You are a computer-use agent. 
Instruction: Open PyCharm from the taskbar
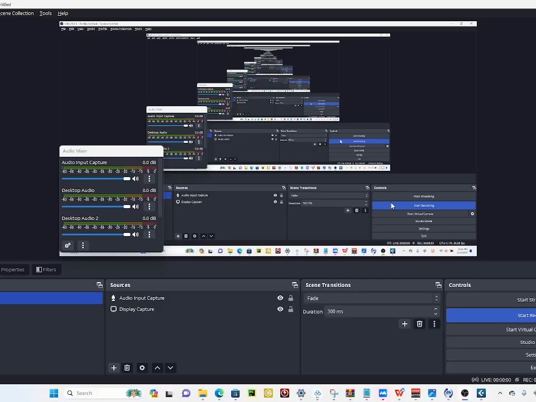tap(252, 393)
